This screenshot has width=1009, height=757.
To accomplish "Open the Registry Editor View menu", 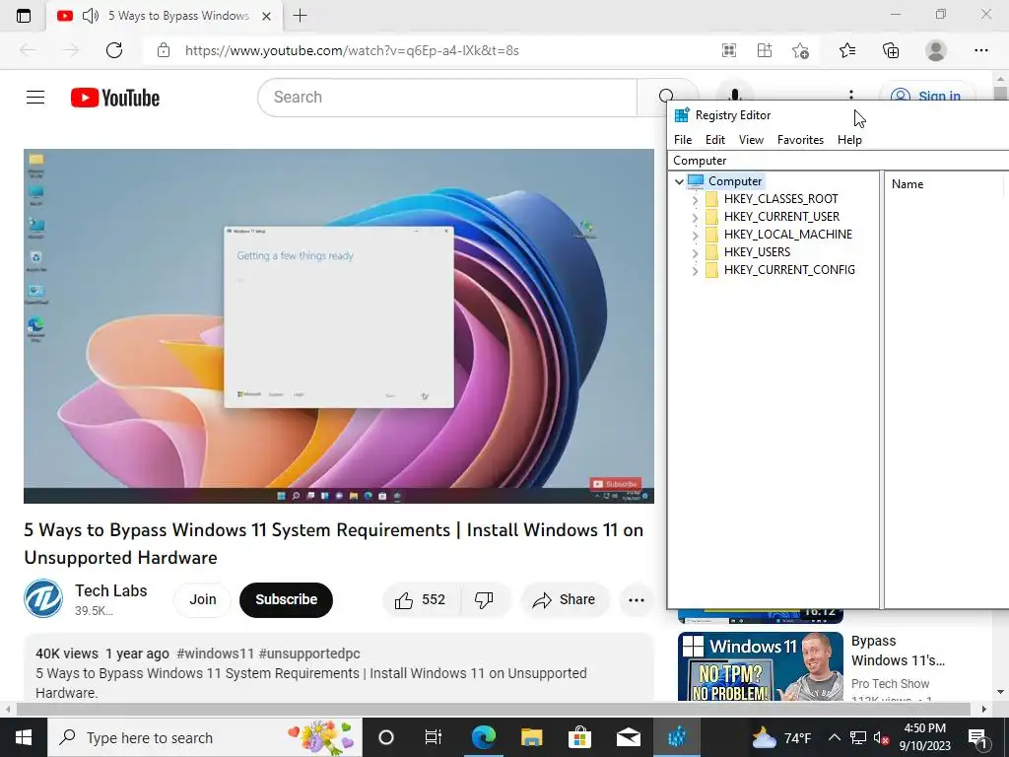I will [x=751, y=140].
